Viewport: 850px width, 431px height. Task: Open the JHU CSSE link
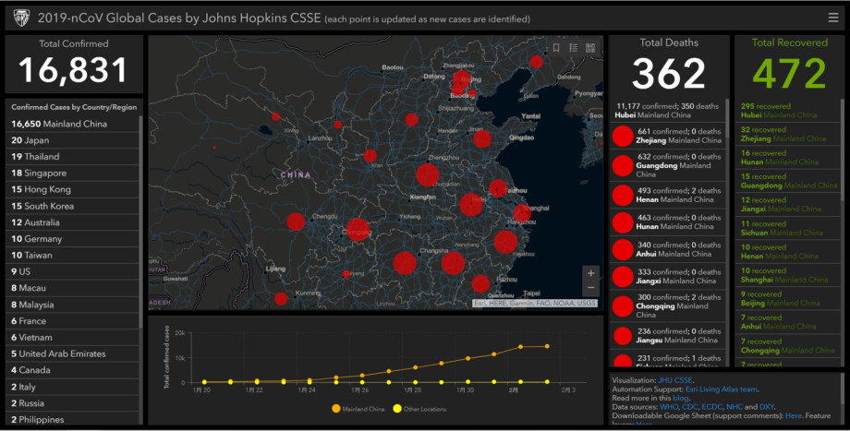[x=675, y=380]
